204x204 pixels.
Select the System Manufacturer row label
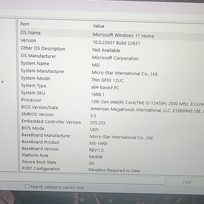pos(43,71)
